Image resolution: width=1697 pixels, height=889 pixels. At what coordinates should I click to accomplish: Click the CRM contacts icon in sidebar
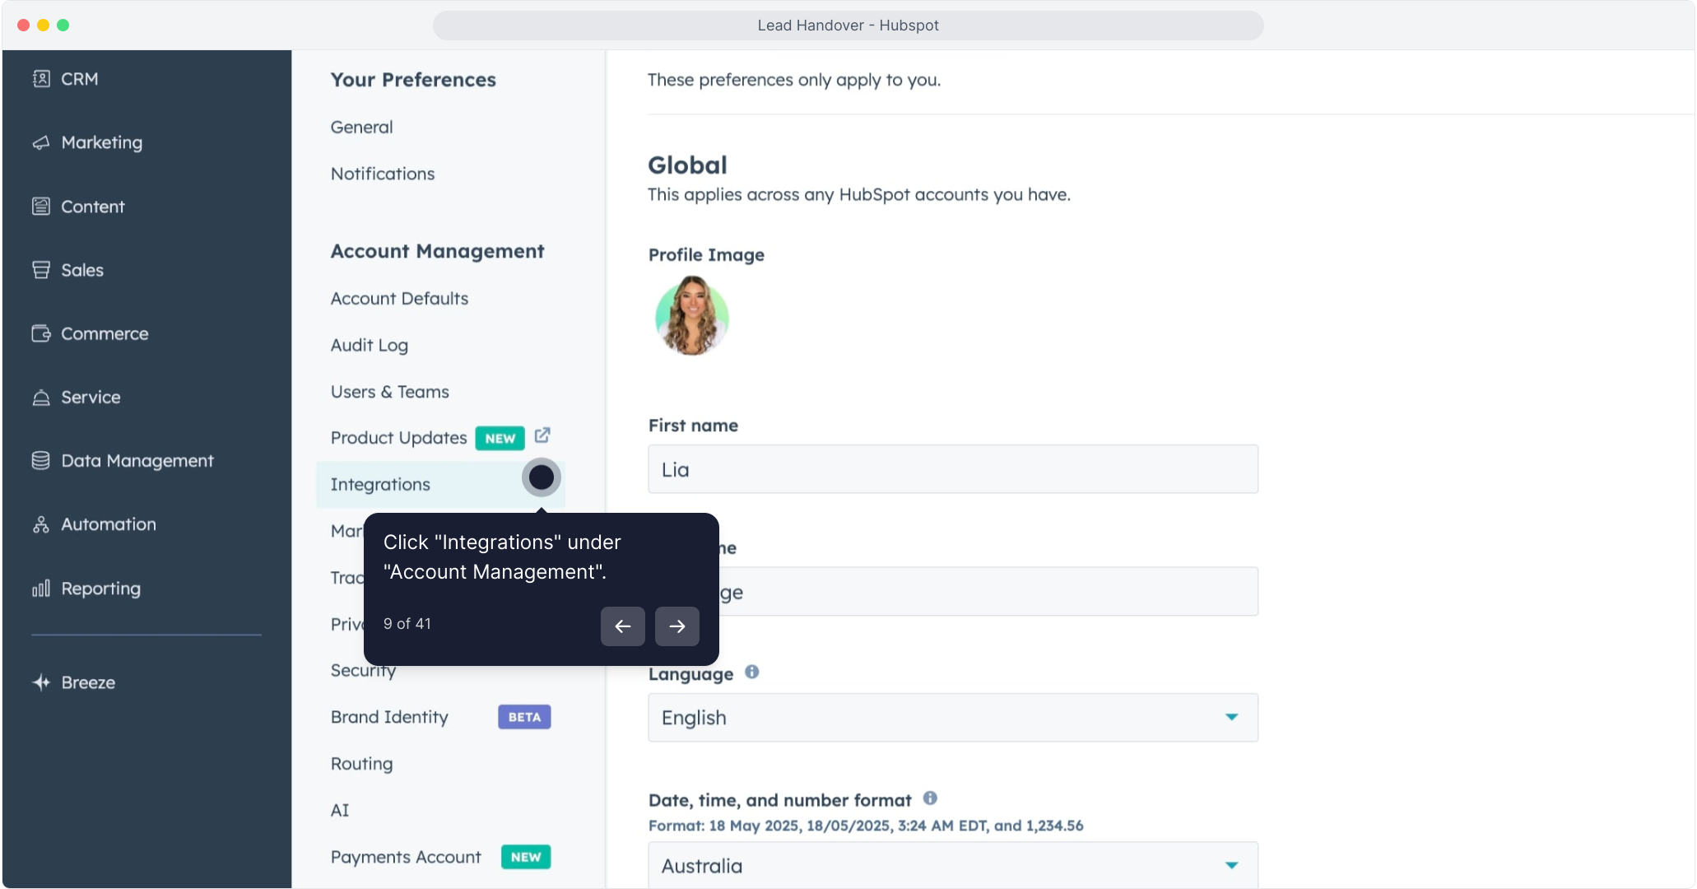tap(41, 79)
